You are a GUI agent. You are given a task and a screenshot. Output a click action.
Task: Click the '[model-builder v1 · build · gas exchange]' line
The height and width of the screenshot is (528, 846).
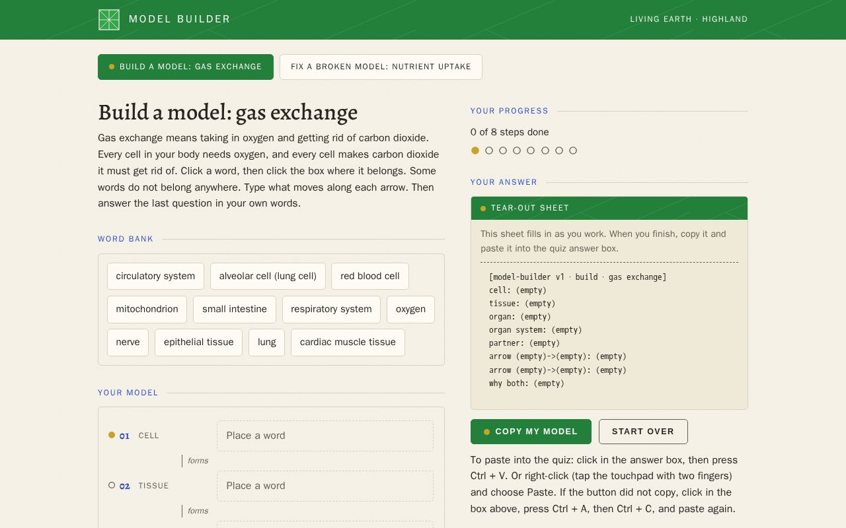tap(578, 277)
